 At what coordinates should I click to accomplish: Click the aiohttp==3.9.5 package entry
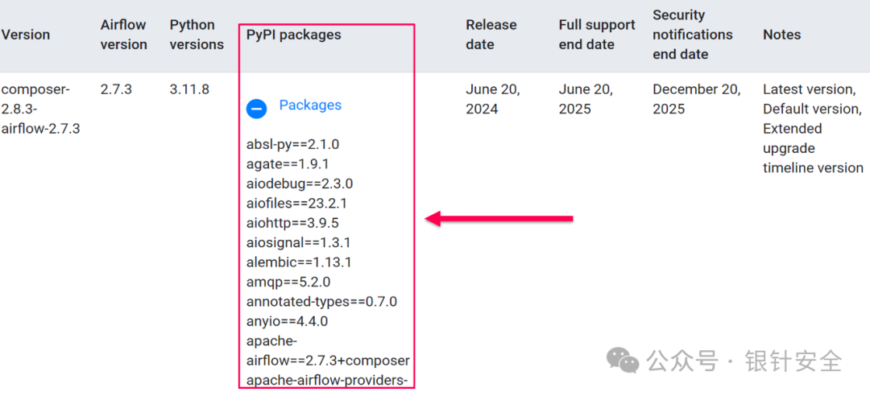[x=292, y=223]
